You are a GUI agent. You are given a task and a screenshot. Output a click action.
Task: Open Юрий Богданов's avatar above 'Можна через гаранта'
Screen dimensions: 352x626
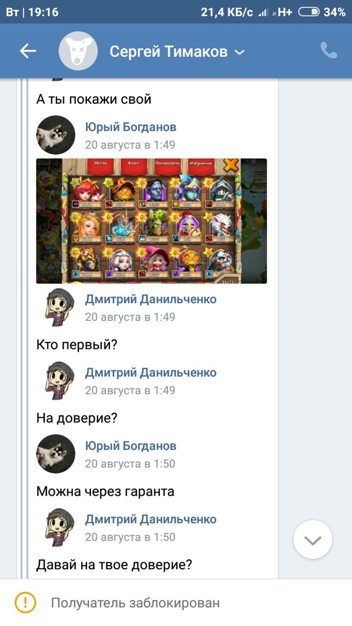tap(56, 454)
